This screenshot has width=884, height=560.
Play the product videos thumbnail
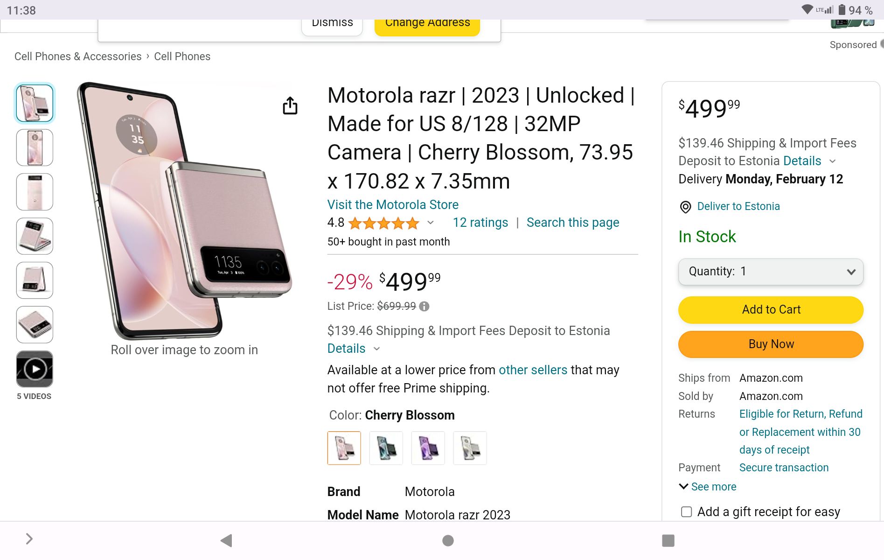pos(35,369)
